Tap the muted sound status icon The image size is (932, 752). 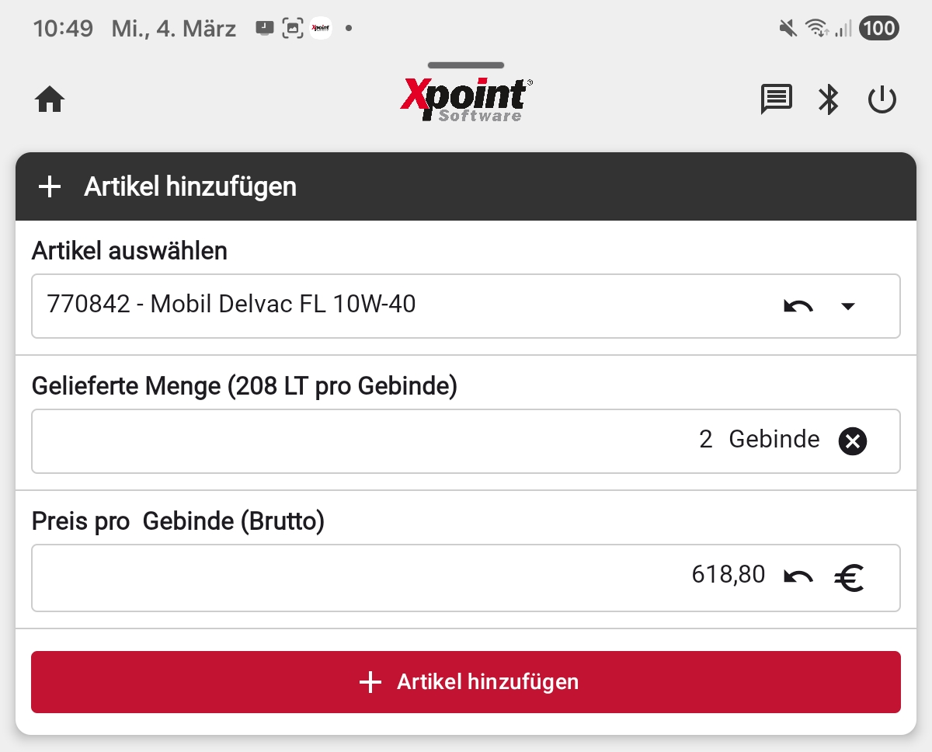pyautogui.click(x=788, y=30)
